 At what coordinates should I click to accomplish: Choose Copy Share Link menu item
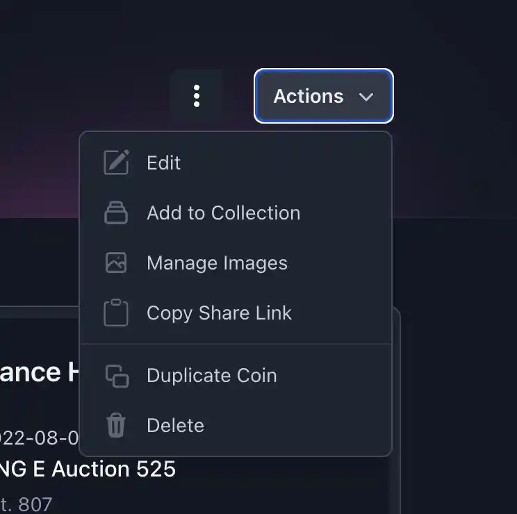(x=219, y=313)
